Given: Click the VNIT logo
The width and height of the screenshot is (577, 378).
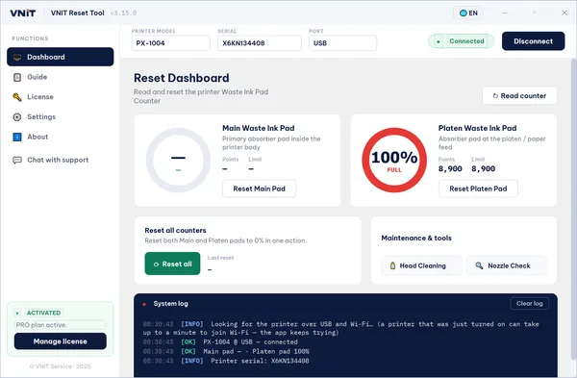Looking at the screenshot, I should coord(23,13).
